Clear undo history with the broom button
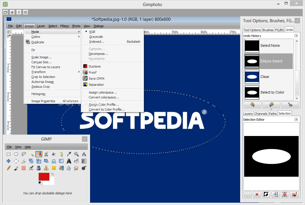This screenshot has height=205, width=305. (x=290, y=105)
